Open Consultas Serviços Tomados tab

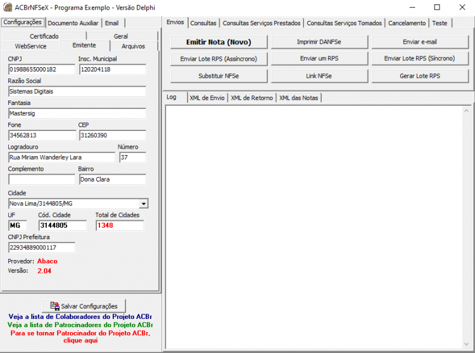tap(344, 23)
